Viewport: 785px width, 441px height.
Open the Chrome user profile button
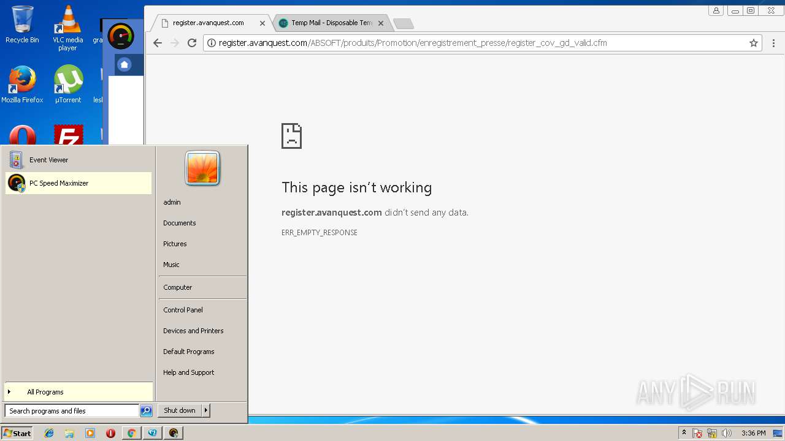(x=716, y=10)
